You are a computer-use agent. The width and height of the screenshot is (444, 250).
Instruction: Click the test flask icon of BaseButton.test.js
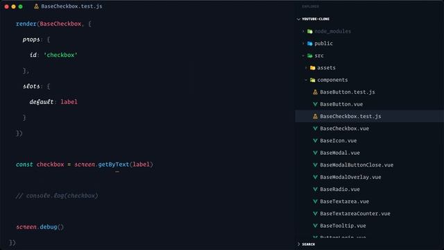[x=315, y=92]
